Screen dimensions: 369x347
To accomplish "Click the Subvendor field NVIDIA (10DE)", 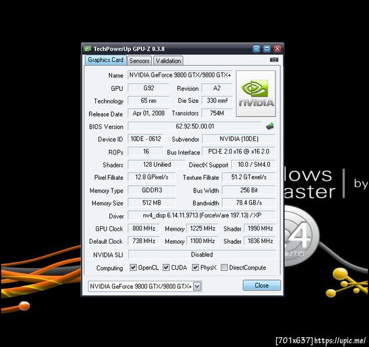I will [x=239, y=138].
